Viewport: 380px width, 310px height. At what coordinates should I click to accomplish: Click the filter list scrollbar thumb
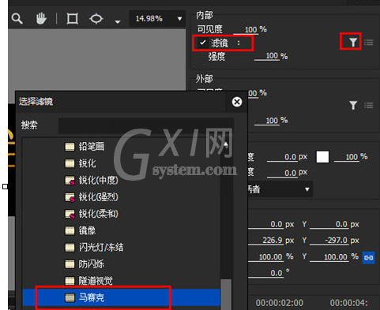click(x=226, y=294)
